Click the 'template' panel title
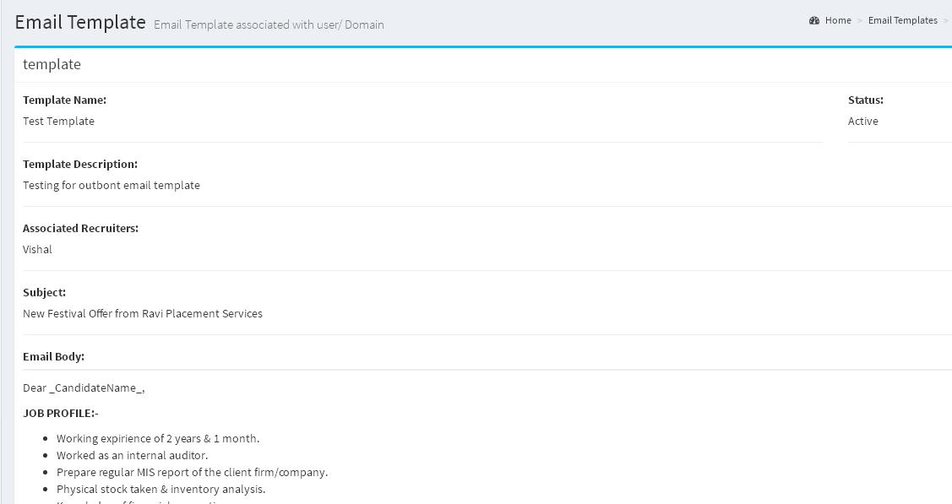The height and width of the screenshot is (504, 952). pos(52,64)
